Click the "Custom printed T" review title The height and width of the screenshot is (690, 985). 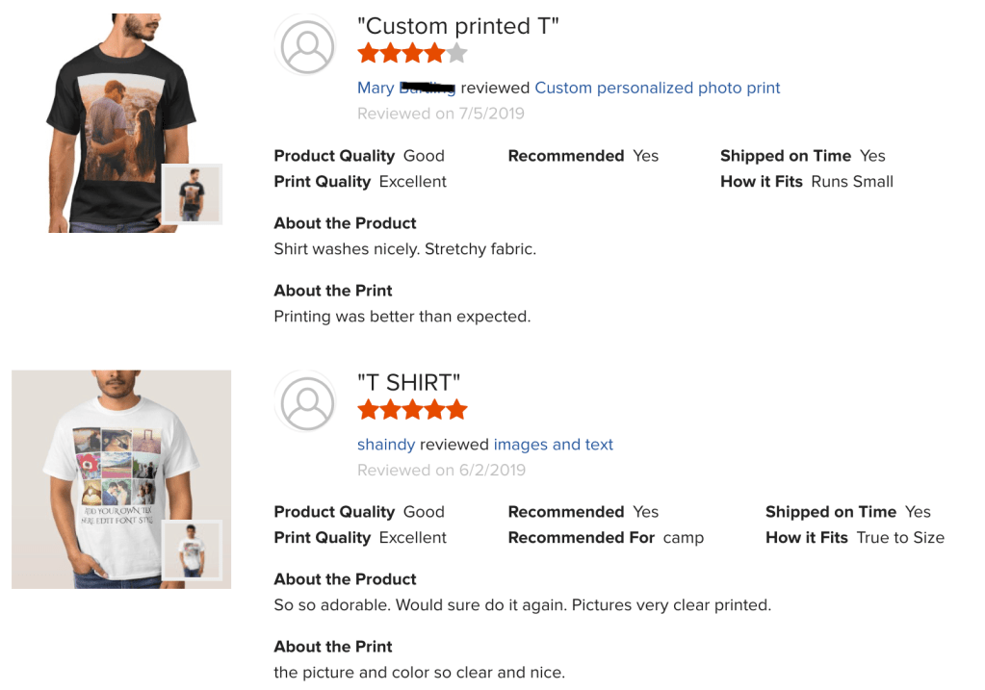[x=457, y=26]
